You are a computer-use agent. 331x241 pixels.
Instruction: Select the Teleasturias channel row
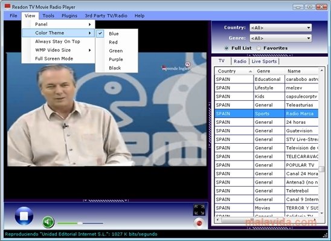point(266,105)
